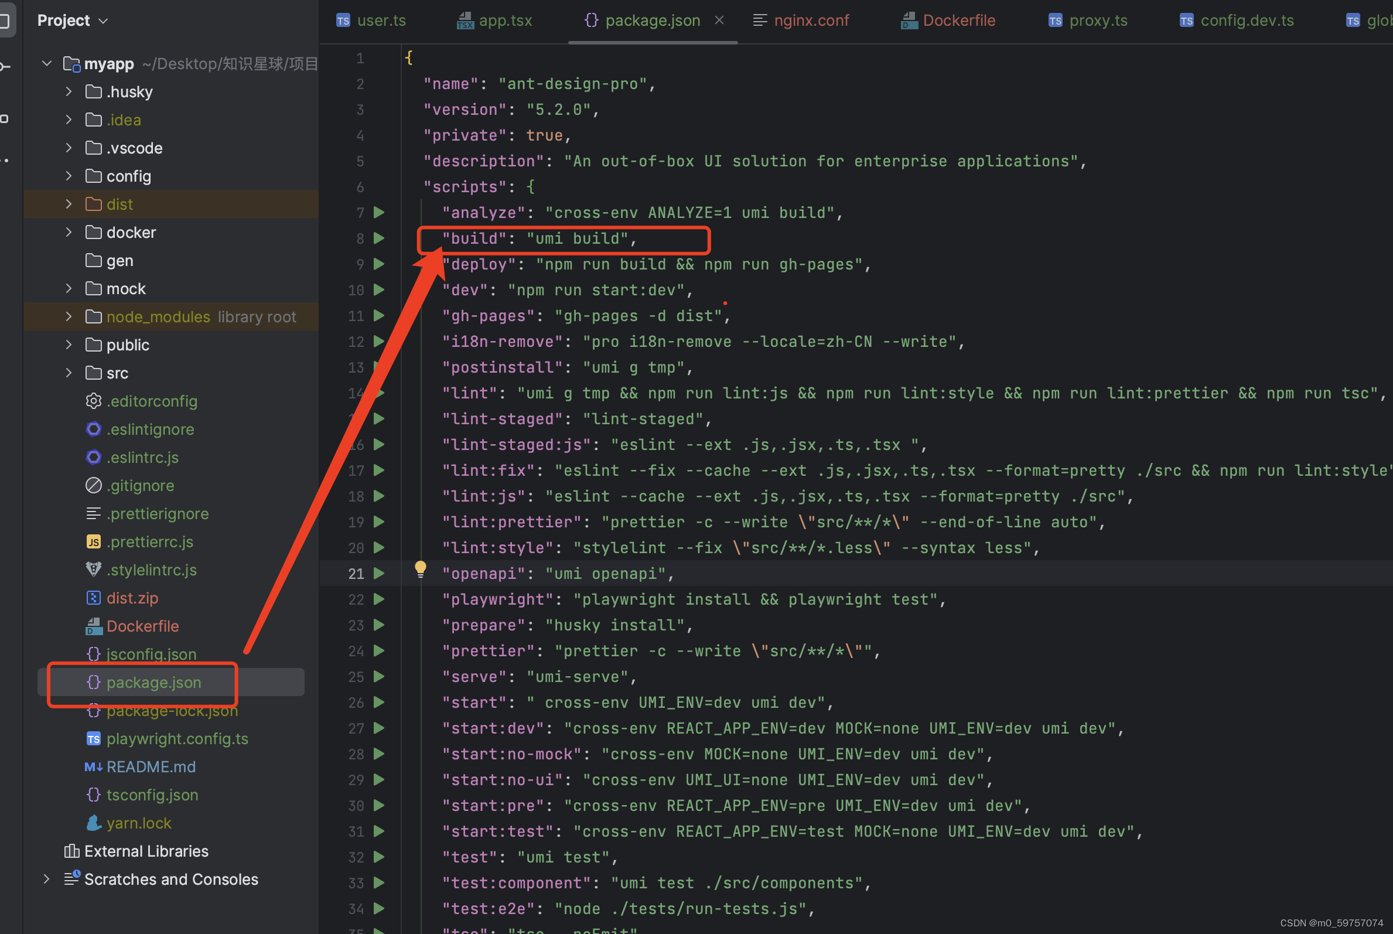Select jsconfig.json in project tree
Viewport: 1393px width, 934px height.
pyautogui.click(x=149, y=655)
